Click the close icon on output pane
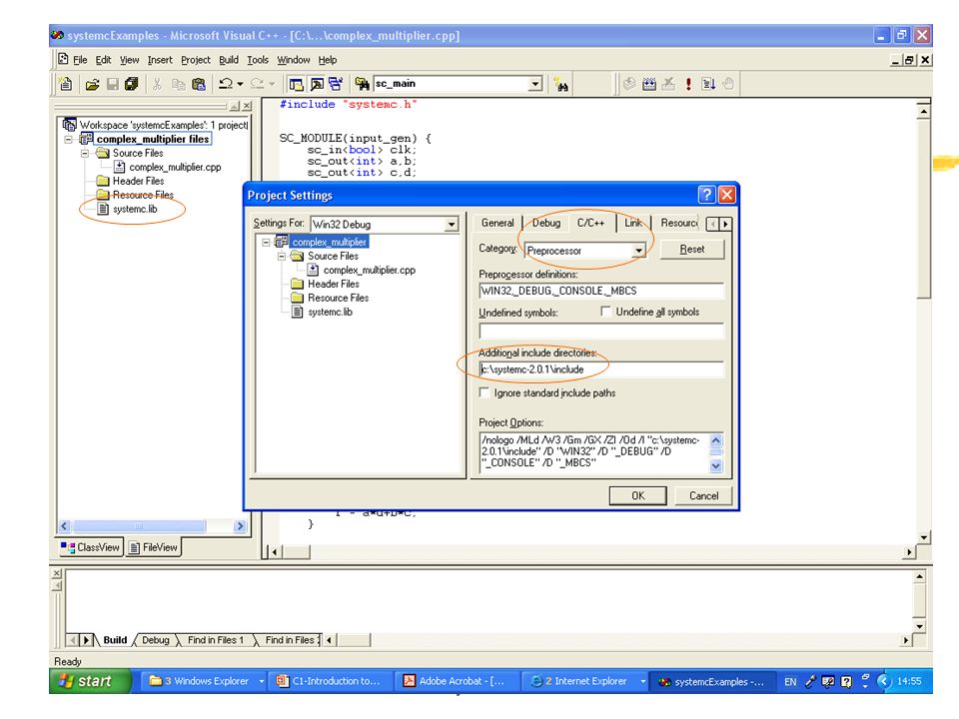The width and height of the screenshot is (959, 719). [x=57, y=573]
